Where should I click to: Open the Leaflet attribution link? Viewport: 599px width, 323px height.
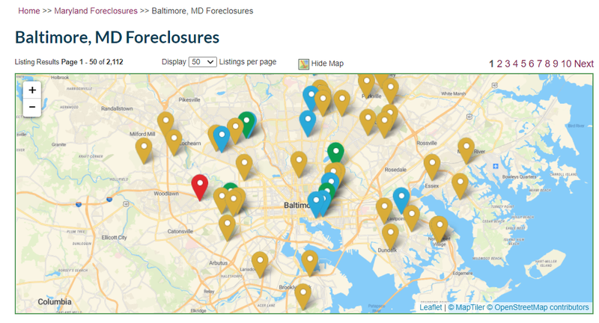(x=431, y=307)
